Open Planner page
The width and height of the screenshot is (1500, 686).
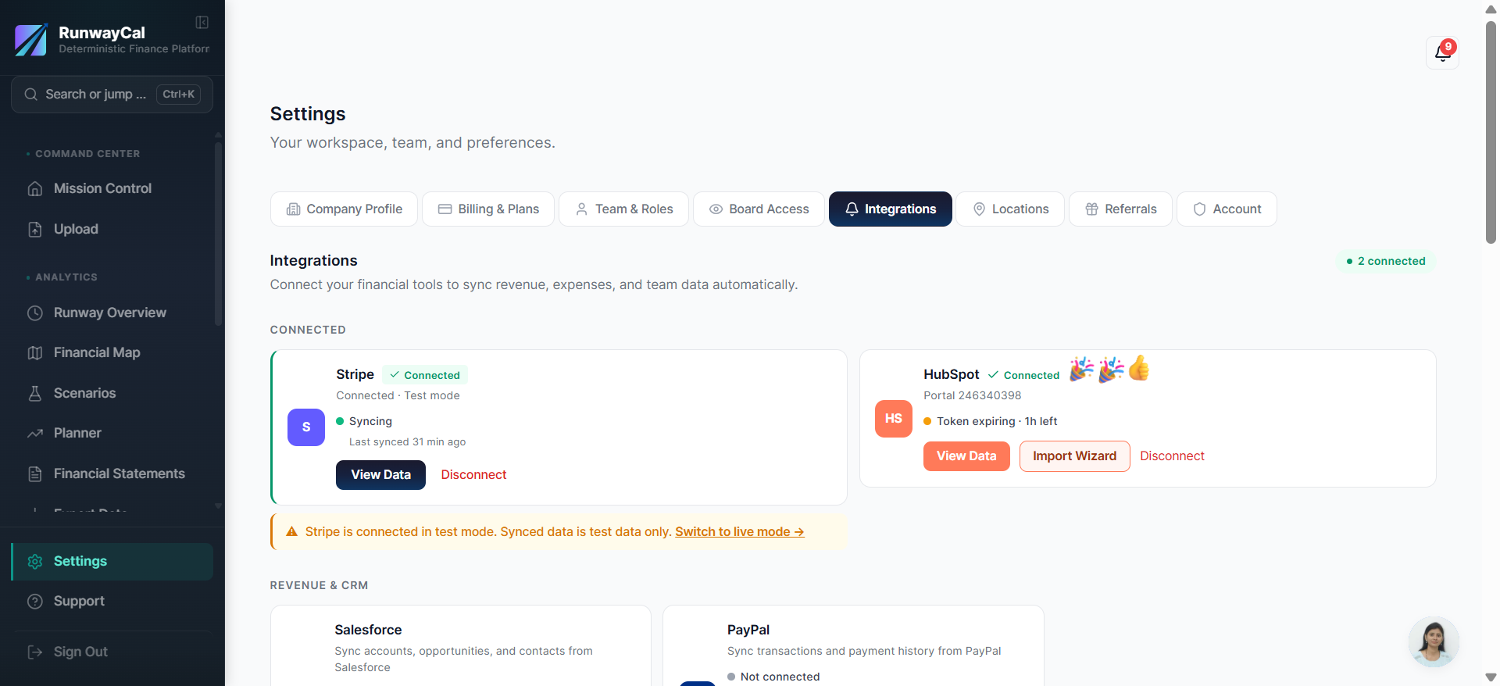[x=112, y=434]
